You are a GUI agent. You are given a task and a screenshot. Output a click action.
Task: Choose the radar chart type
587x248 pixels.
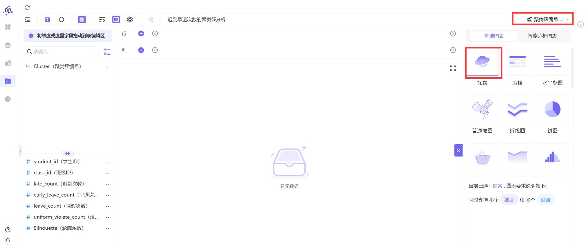pos(482,157)
